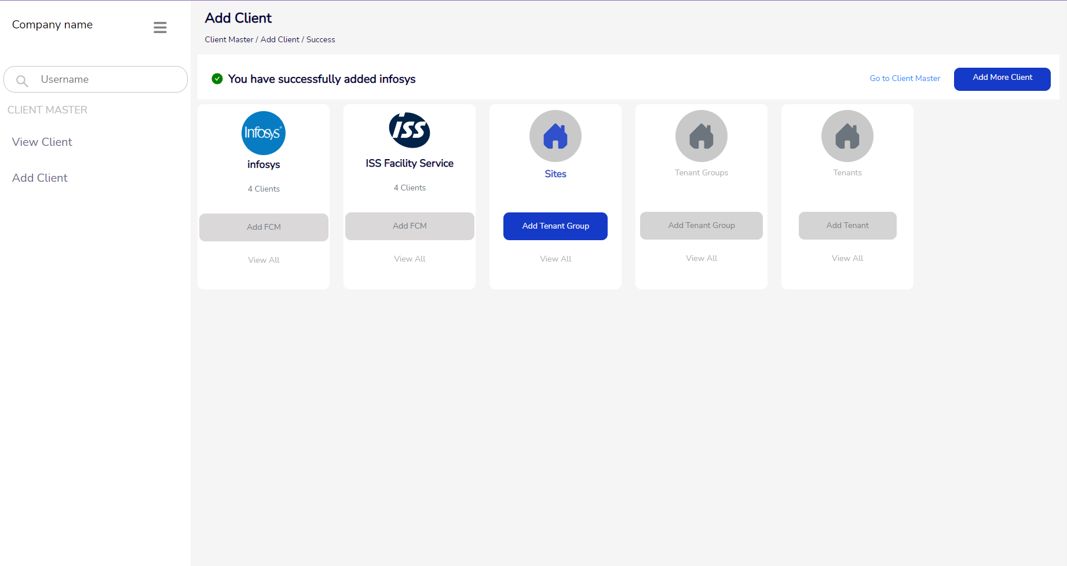Click the blue Sites house icon
The height and width of the screenshot is (566, 1067).
point(556,136)
